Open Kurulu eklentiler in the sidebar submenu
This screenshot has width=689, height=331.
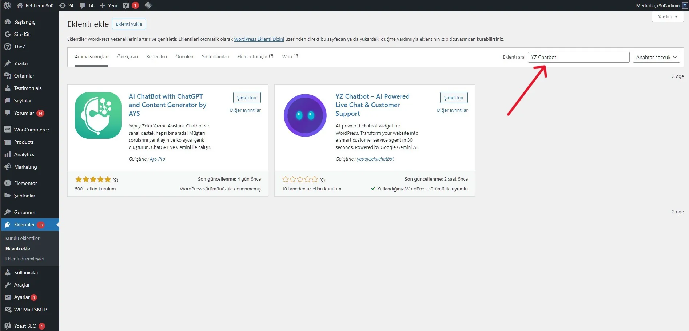[23, 238]
